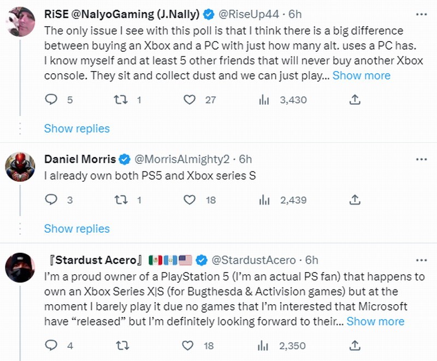Screen dimensions: 437x361
Task: View Stardust Acero's 2,350 views analytics
Action: 264,345
